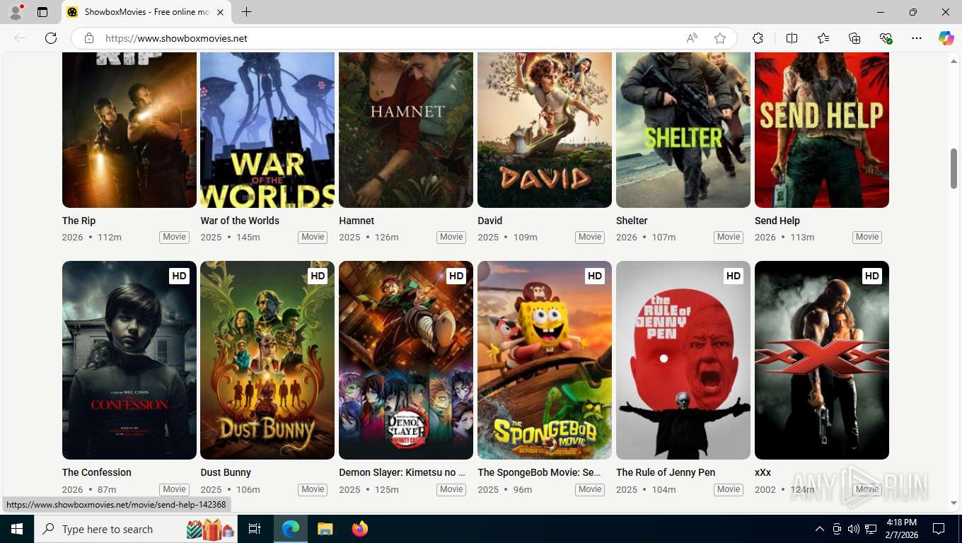Open the Dust Bunny movie poster
The width and height of the screenshot is (962, 543).
coord(267,360)
